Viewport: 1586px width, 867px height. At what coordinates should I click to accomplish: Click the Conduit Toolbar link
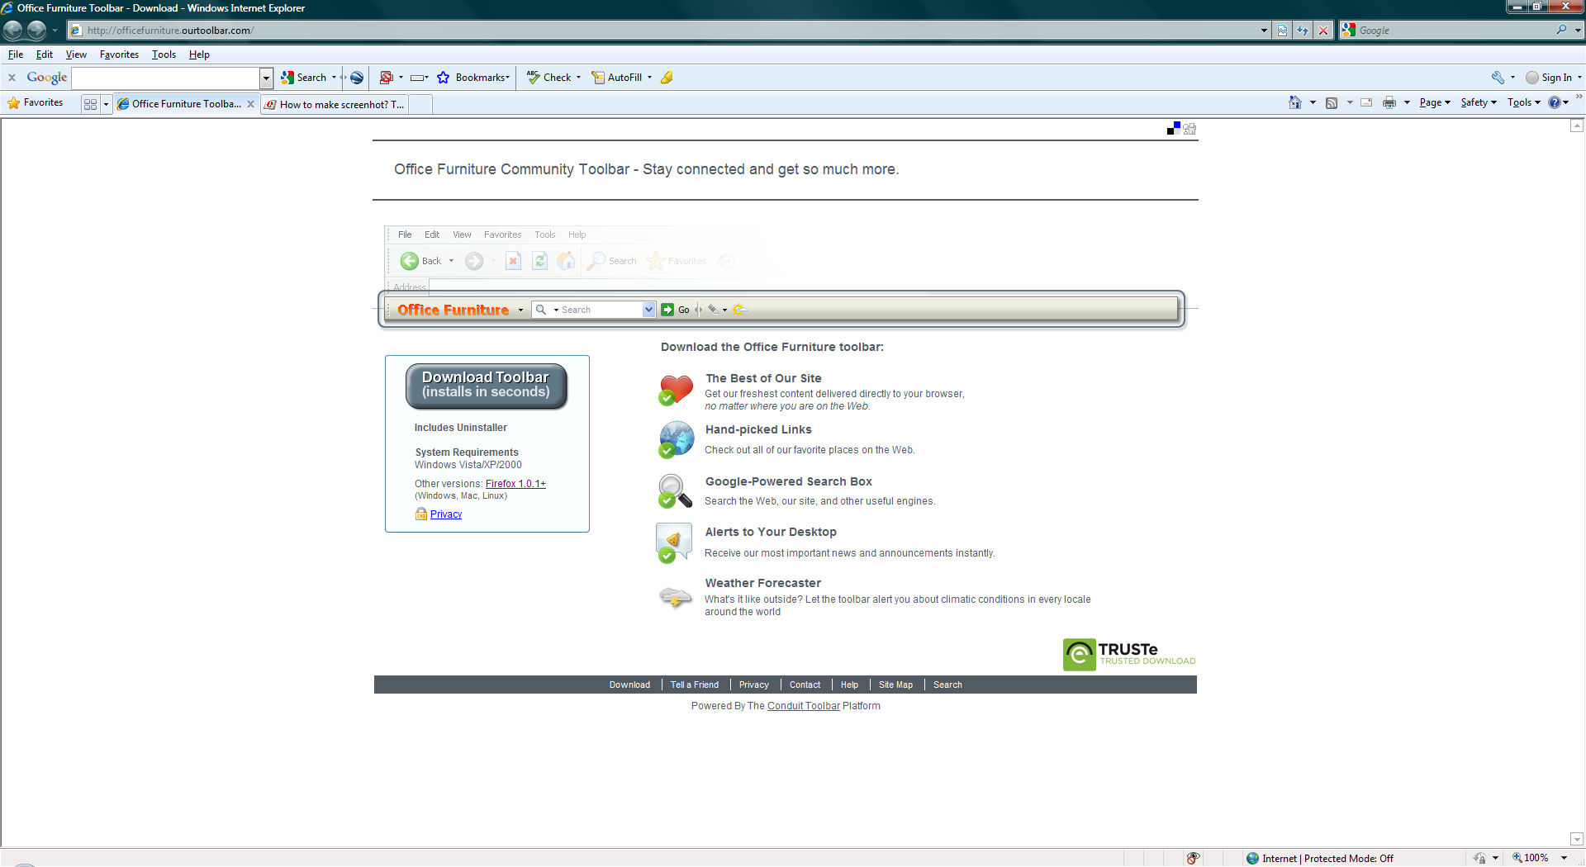(803, 706)
